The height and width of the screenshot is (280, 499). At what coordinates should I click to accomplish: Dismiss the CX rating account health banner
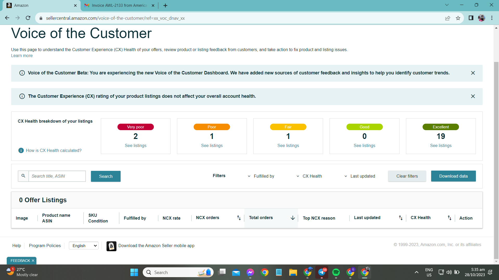coord(473,96)
